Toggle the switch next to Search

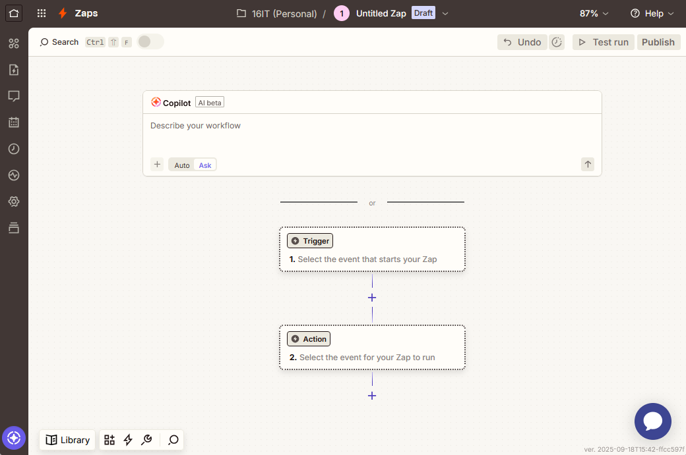tap(150, 42)
